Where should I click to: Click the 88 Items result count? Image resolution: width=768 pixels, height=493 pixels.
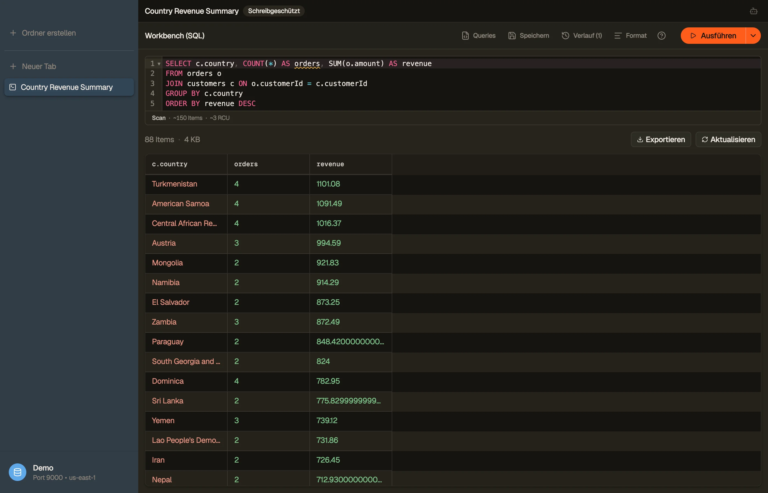click(x=159, y=140)
